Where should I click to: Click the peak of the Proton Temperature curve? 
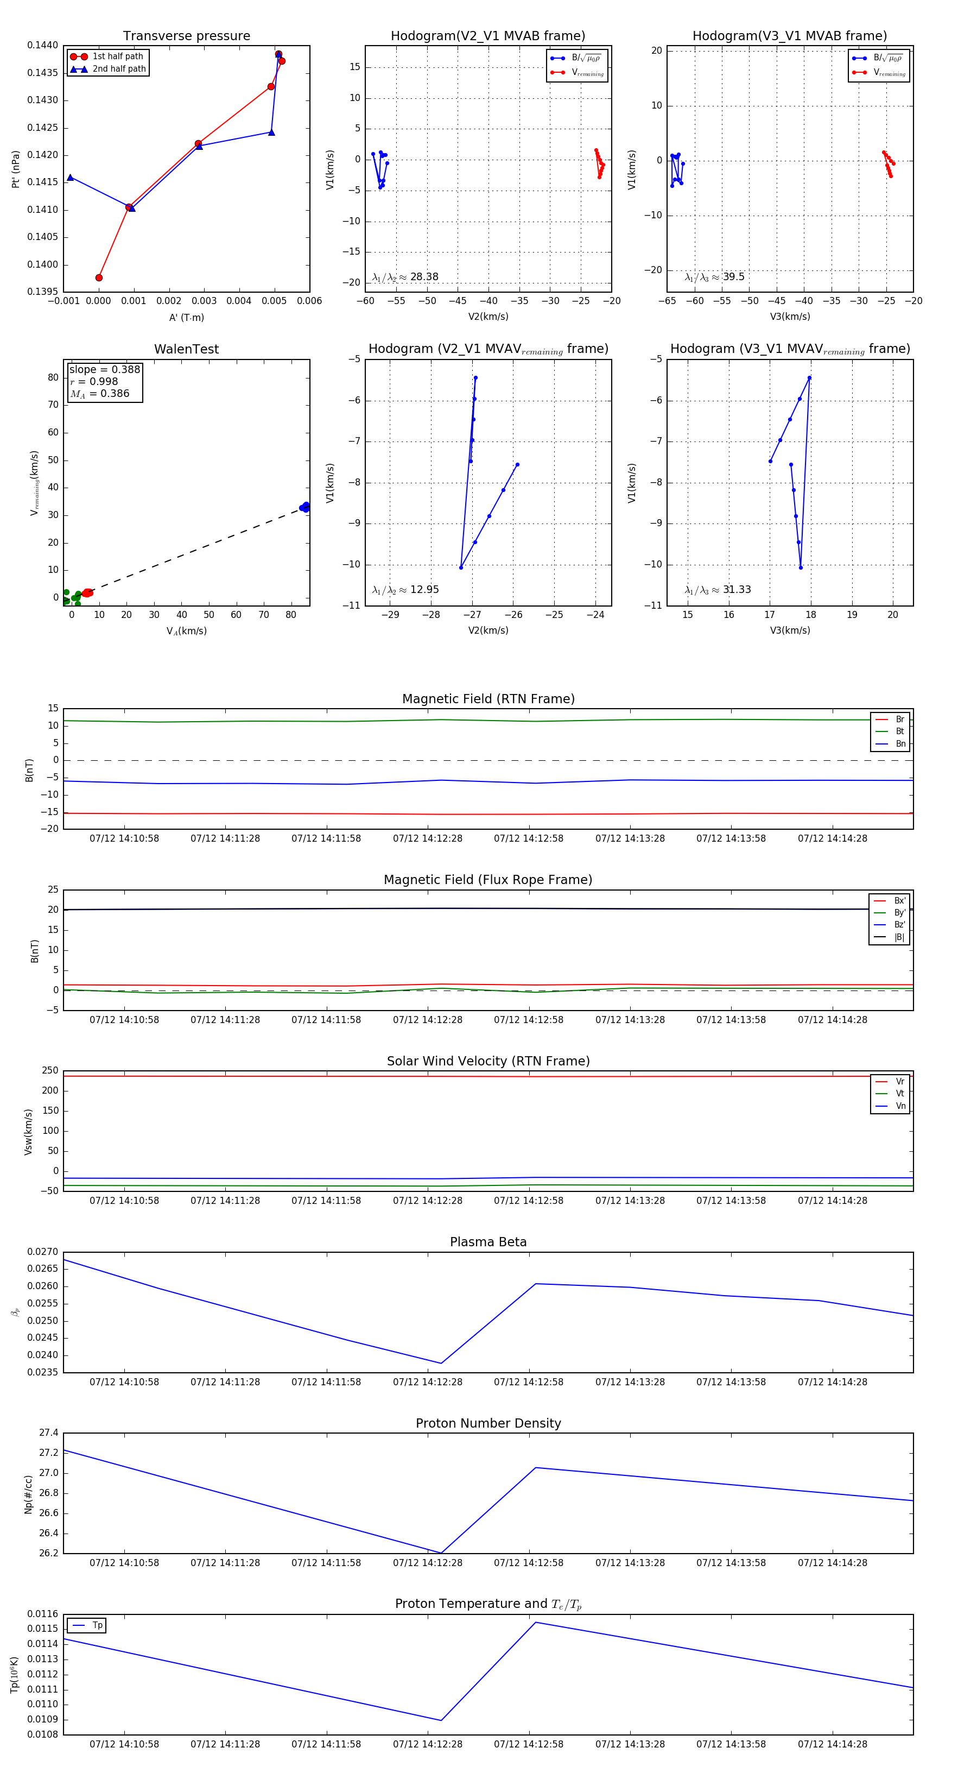(535, 1622)
